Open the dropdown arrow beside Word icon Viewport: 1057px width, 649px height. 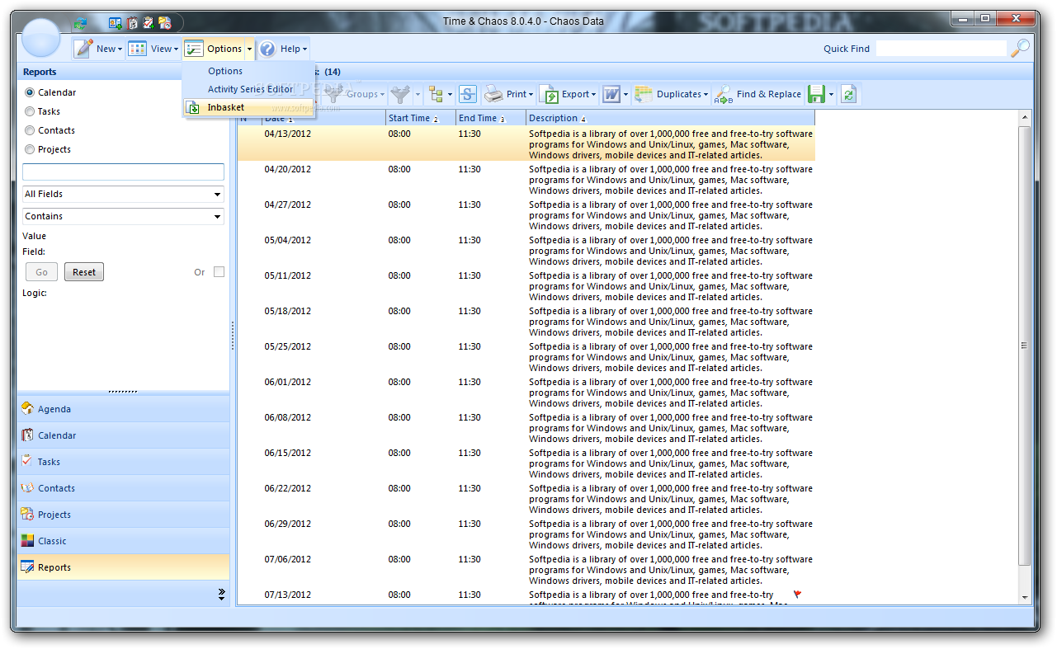point(625,95)
